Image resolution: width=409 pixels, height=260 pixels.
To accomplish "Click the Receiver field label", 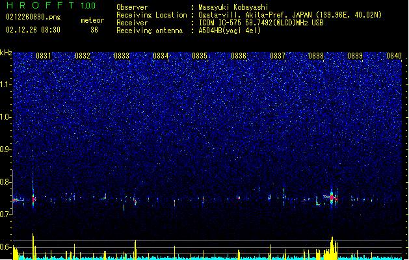I will coord(132,23).
